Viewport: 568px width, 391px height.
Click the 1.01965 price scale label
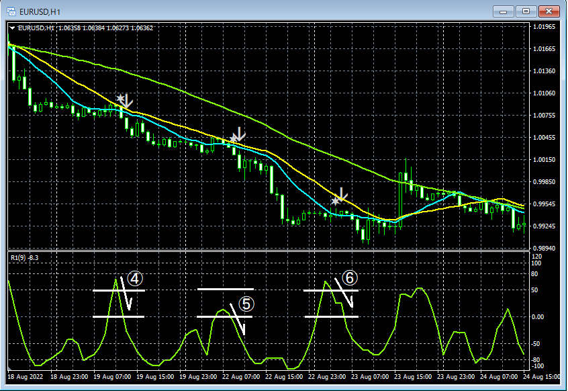[544, 27]
